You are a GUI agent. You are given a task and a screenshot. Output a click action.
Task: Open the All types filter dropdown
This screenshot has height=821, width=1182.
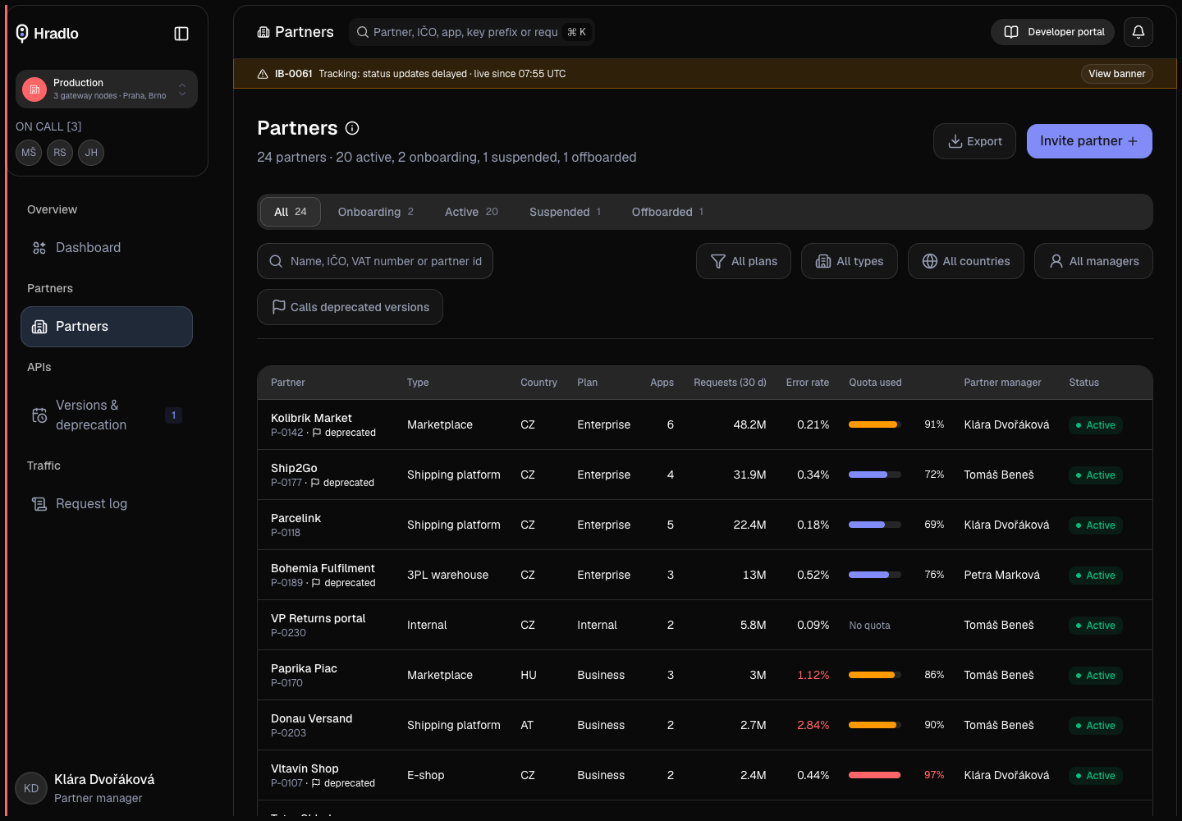[x=850, y=261]
